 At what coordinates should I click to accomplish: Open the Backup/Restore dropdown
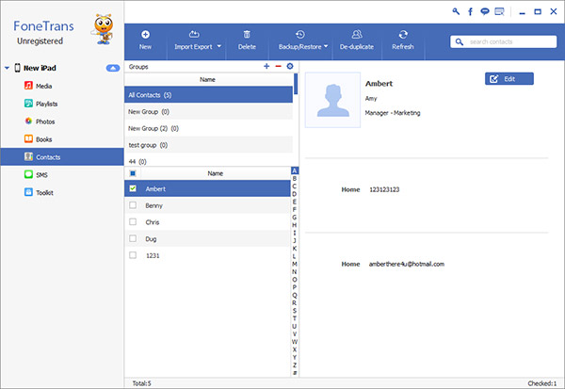point(303,41)
